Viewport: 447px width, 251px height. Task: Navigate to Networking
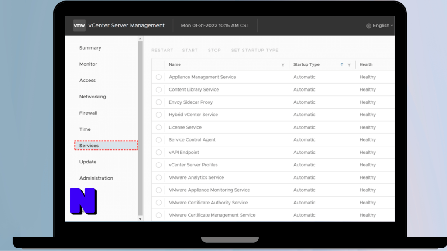click(x=93, y=96)
